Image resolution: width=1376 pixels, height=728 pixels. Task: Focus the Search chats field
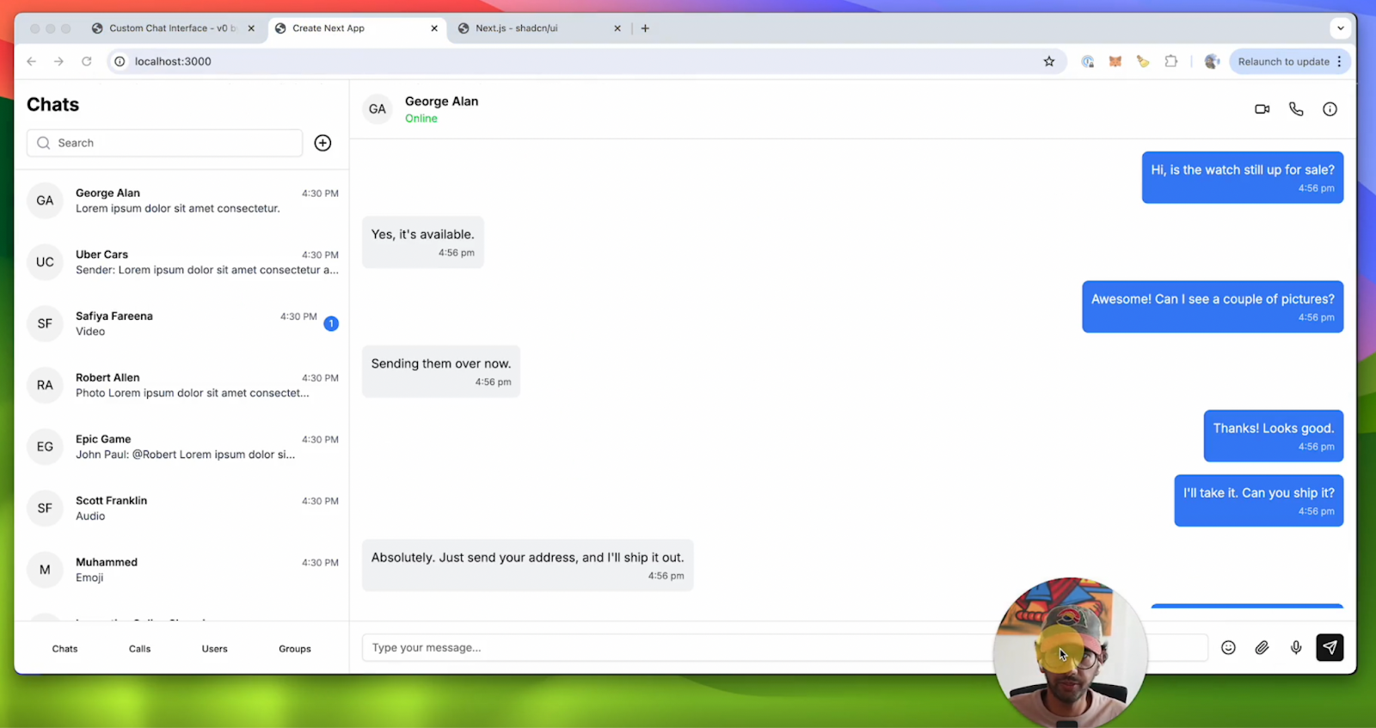pos(164,143)
